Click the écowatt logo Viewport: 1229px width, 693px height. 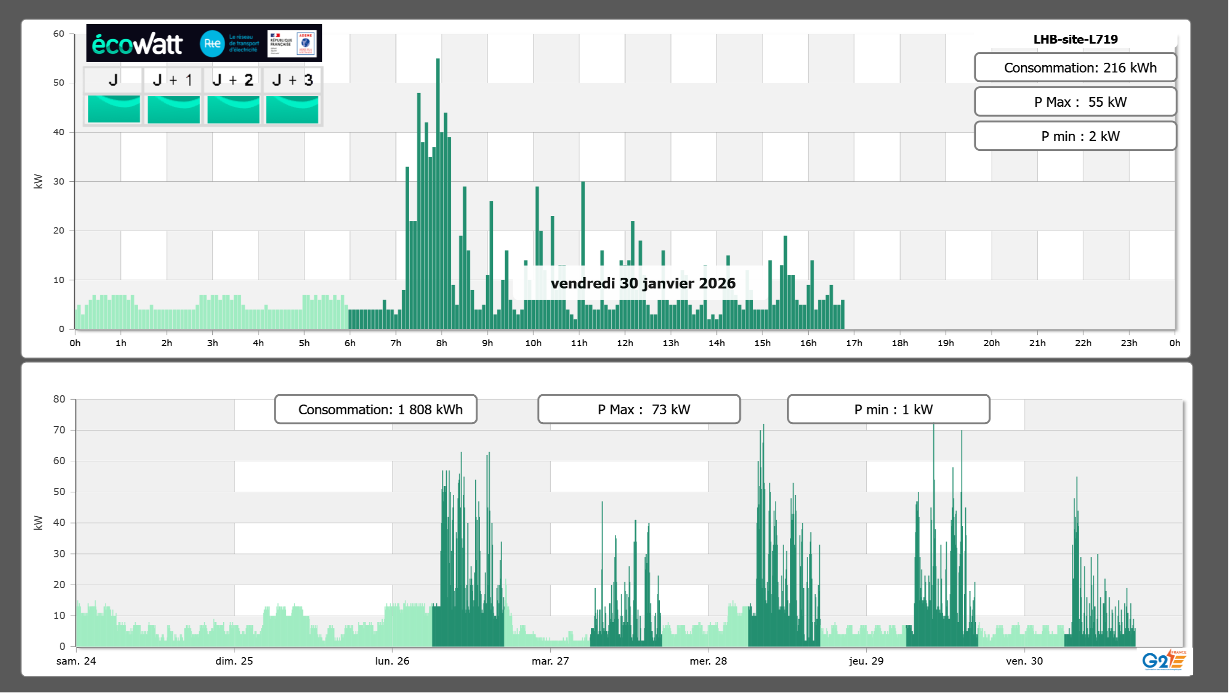[x=138, y=44]
